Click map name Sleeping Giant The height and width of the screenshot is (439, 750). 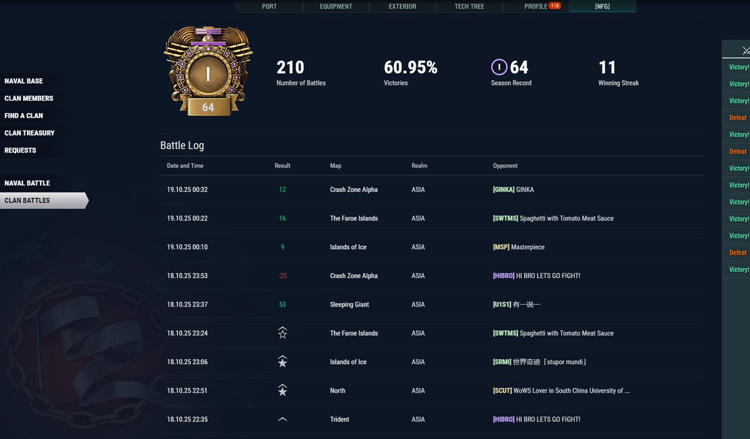[x=349, y=305]
